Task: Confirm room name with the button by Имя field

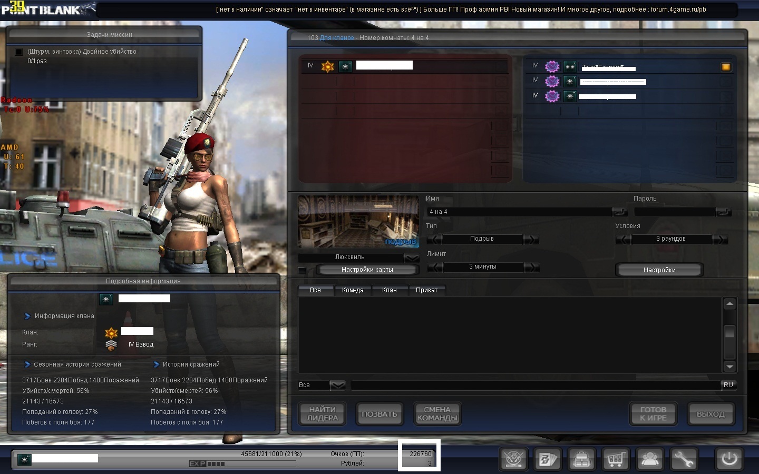Action: 620,212
